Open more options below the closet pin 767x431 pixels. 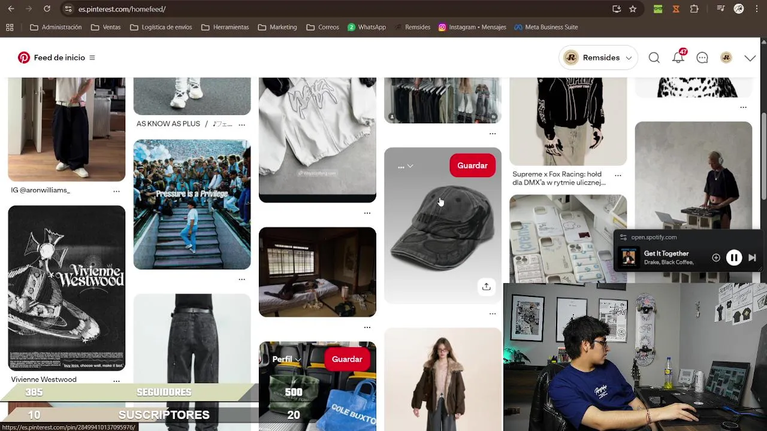point(493,133)
